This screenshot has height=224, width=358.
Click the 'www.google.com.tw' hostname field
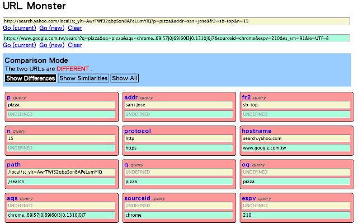[296, 148]
